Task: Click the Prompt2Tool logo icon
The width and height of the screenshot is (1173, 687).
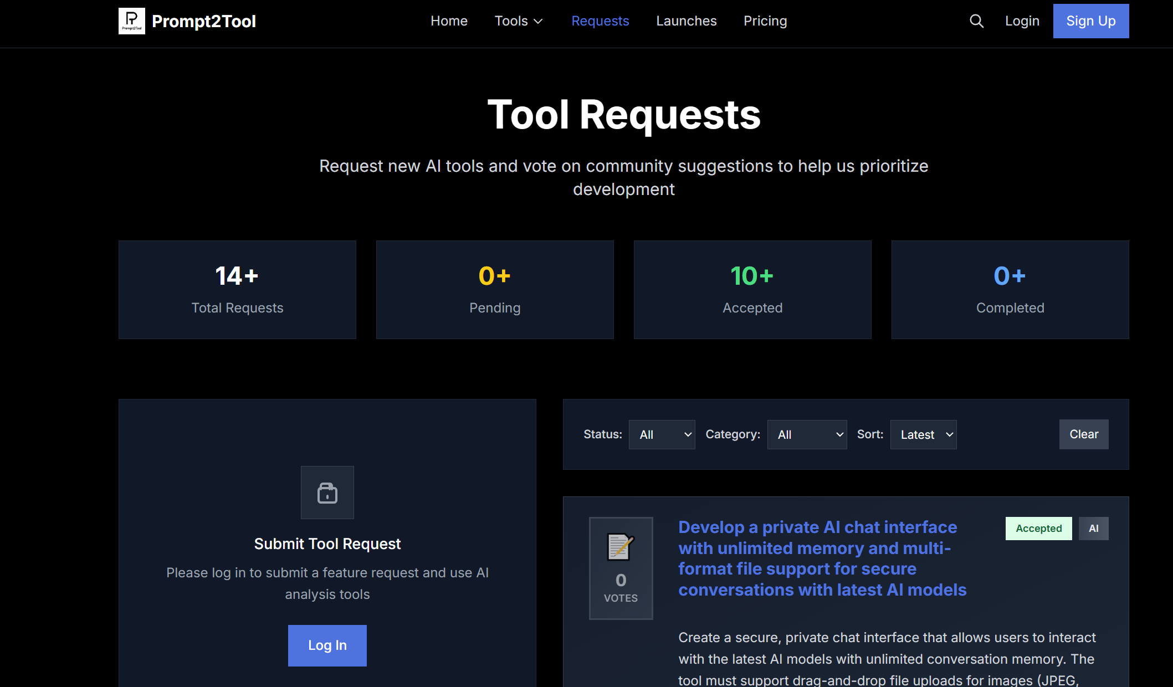Action: (x=131, y=21)
